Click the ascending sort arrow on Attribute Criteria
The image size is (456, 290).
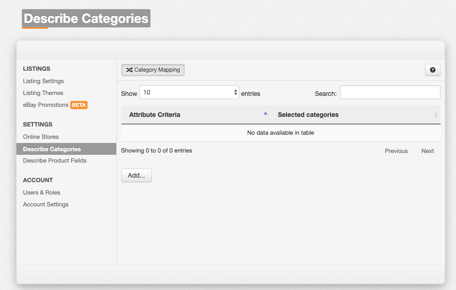point(265,114)
